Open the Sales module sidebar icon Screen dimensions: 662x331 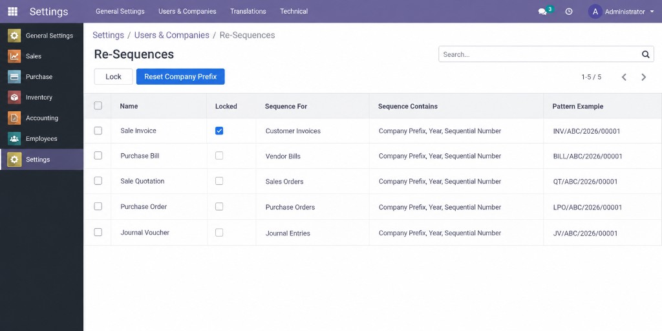tap(14, 56)
